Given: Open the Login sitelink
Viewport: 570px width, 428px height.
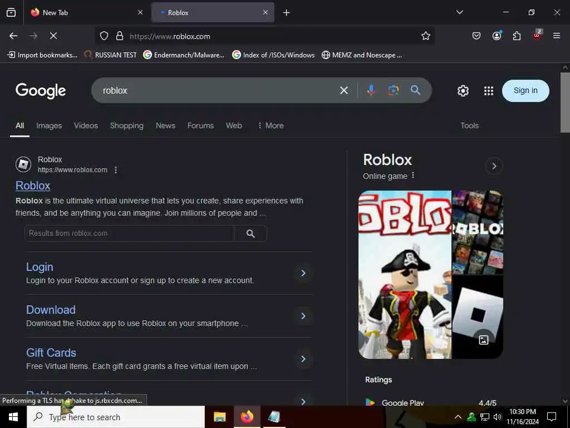Looking at the screenshot, I should pyautogui.click(x=40, y=267).
